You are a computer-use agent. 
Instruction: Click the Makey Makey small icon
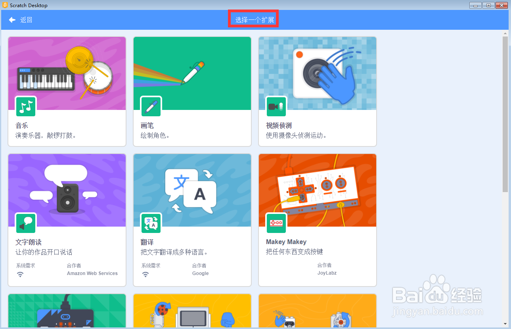[276, 223]
